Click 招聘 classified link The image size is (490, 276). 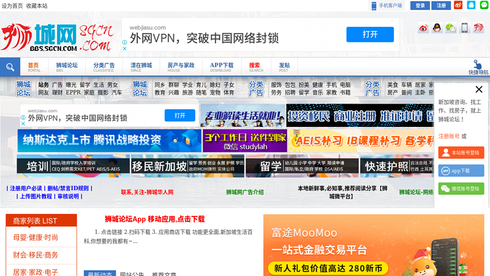coord(290,93)
